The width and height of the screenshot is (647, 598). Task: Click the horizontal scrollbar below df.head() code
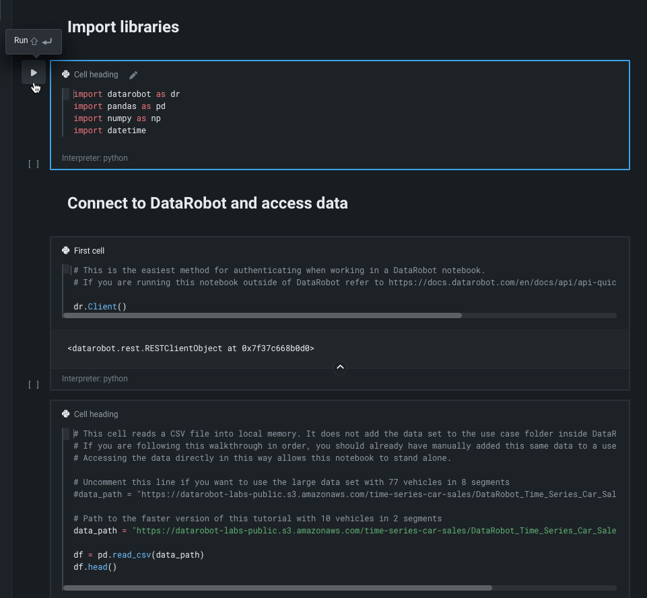(277, 587)
